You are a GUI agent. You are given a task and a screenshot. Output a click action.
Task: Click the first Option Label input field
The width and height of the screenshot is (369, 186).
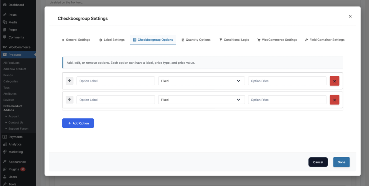[x=115, y=81]
